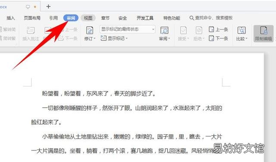The height and width of the screenshot is (162, 276).
Task: Go to previous comment with greyed 上一条
Action: click(71, 30)
